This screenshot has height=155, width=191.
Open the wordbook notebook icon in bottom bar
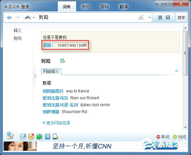click(x=31, y=136)
